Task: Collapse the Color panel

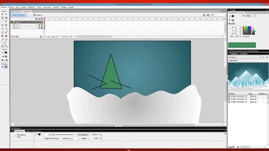Action: pos(230,10)
